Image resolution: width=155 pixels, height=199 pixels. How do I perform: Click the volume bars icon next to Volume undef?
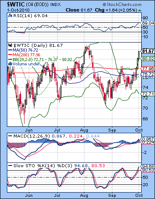pos(10,64)
